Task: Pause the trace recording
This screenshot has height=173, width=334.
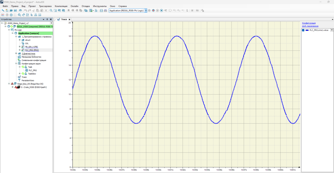Action: pos(11,15)
